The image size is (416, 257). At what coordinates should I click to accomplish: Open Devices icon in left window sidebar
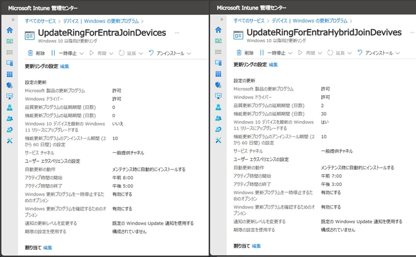coord(9,63)
